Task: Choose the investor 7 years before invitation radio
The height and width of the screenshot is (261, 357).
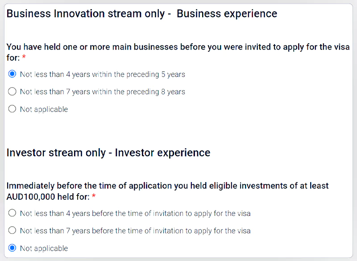Action: pyautogui.click(x=12, y=231)
